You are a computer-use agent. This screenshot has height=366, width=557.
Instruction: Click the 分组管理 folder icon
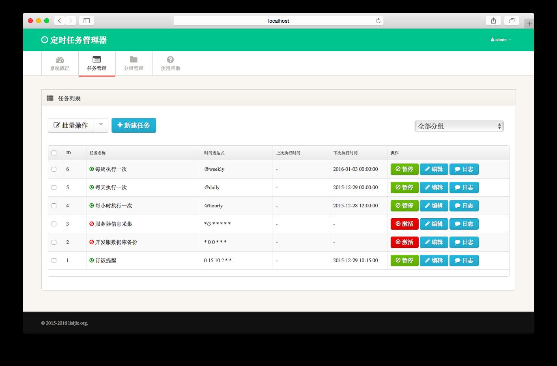(x=133, y=60)
